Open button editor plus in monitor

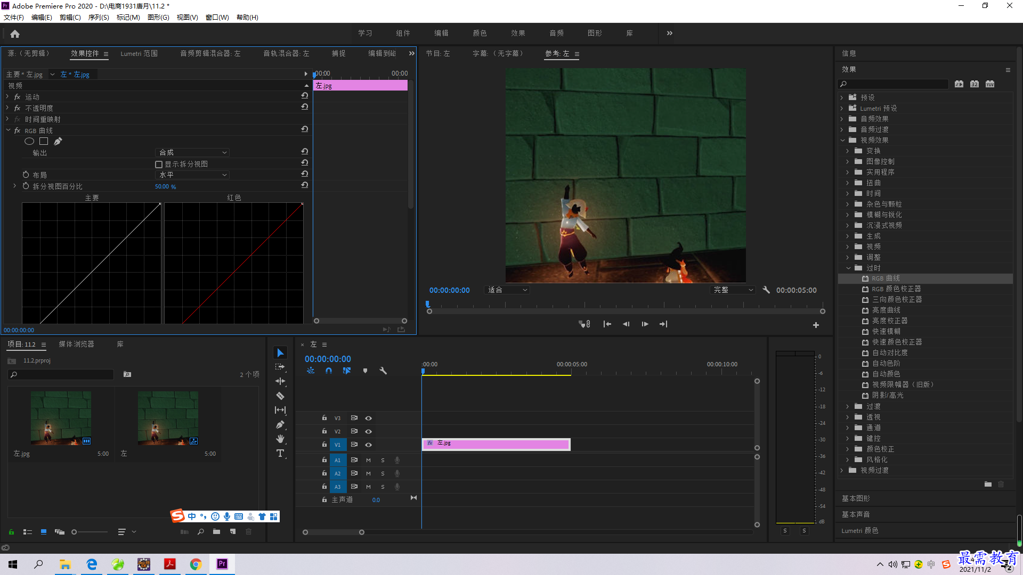pyautogui.click(x=816, y=325)
